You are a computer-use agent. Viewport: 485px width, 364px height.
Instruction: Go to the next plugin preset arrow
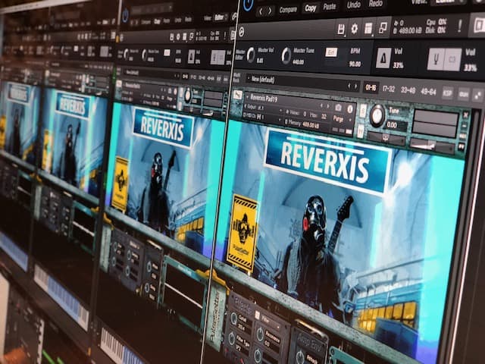pyautogui.click(x=270, y=11)
